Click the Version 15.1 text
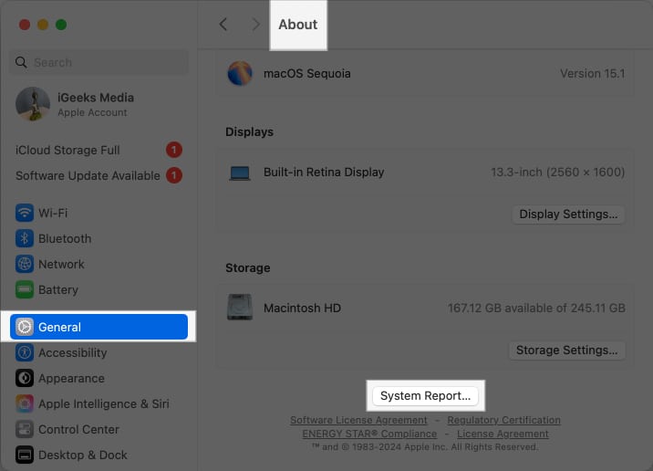This screenshot has width=653, height=471. tap(592, 74)
